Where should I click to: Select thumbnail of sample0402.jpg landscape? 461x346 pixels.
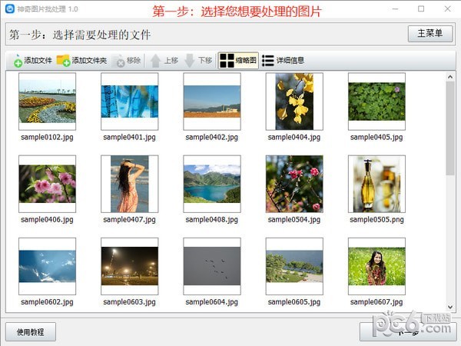tap(212, 101)
